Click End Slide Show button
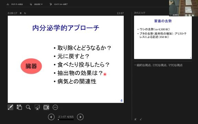The width and height of the screenshot is (198, 124). click(59, 4)
